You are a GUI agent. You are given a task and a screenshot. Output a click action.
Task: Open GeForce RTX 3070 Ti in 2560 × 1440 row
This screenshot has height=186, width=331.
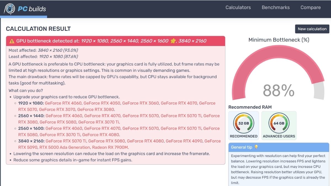99,122
